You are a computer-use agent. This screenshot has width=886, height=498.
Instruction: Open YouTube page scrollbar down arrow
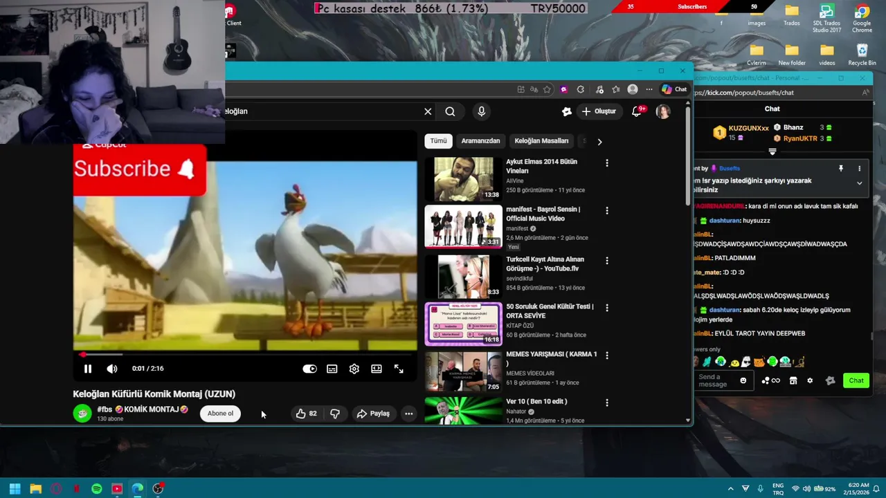pos(687,420)
